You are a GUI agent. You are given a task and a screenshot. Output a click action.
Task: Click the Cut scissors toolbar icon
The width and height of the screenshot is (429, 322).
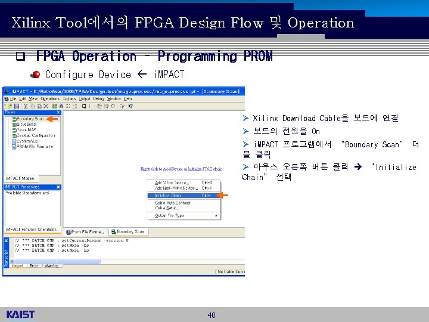click(x=26, y=106)
